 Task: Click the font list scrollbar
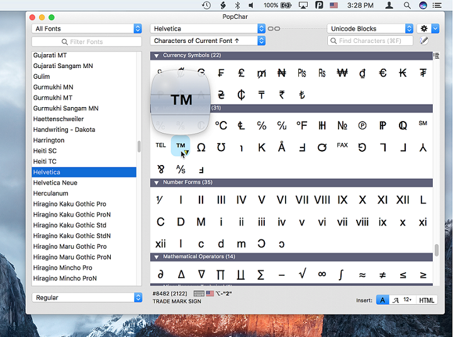(139, 146)
